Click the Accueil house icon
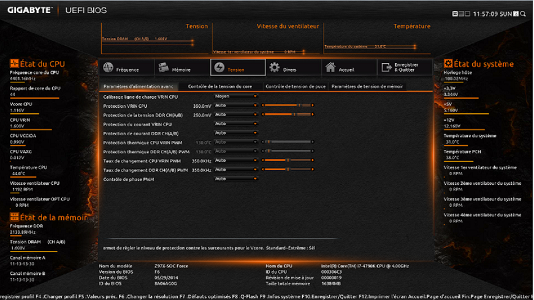Viewport: 534px width, 300px height. (x=330, y=67)
